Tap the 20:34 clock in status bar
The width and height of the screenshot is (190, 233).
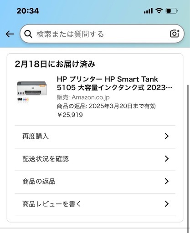pyautogui.click(x=28, y=11)
